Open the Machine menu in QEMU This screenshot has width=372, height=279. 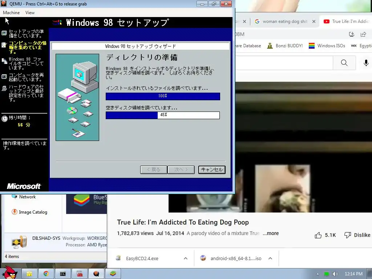point(11,13)
